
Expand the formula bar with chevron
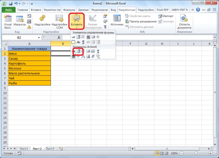215,37
